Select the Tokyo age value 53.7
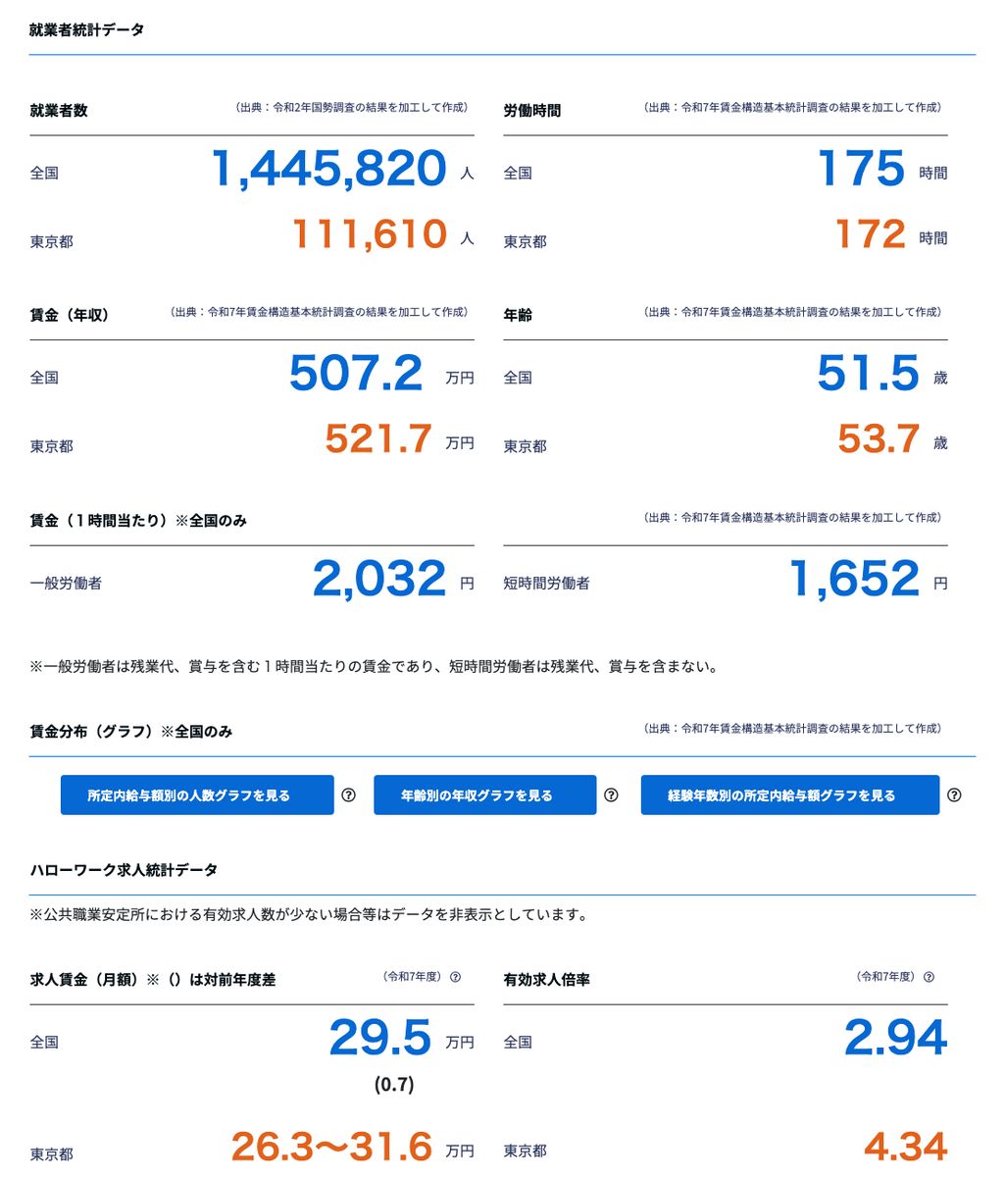The image size is (1005, 1177). 879,439
